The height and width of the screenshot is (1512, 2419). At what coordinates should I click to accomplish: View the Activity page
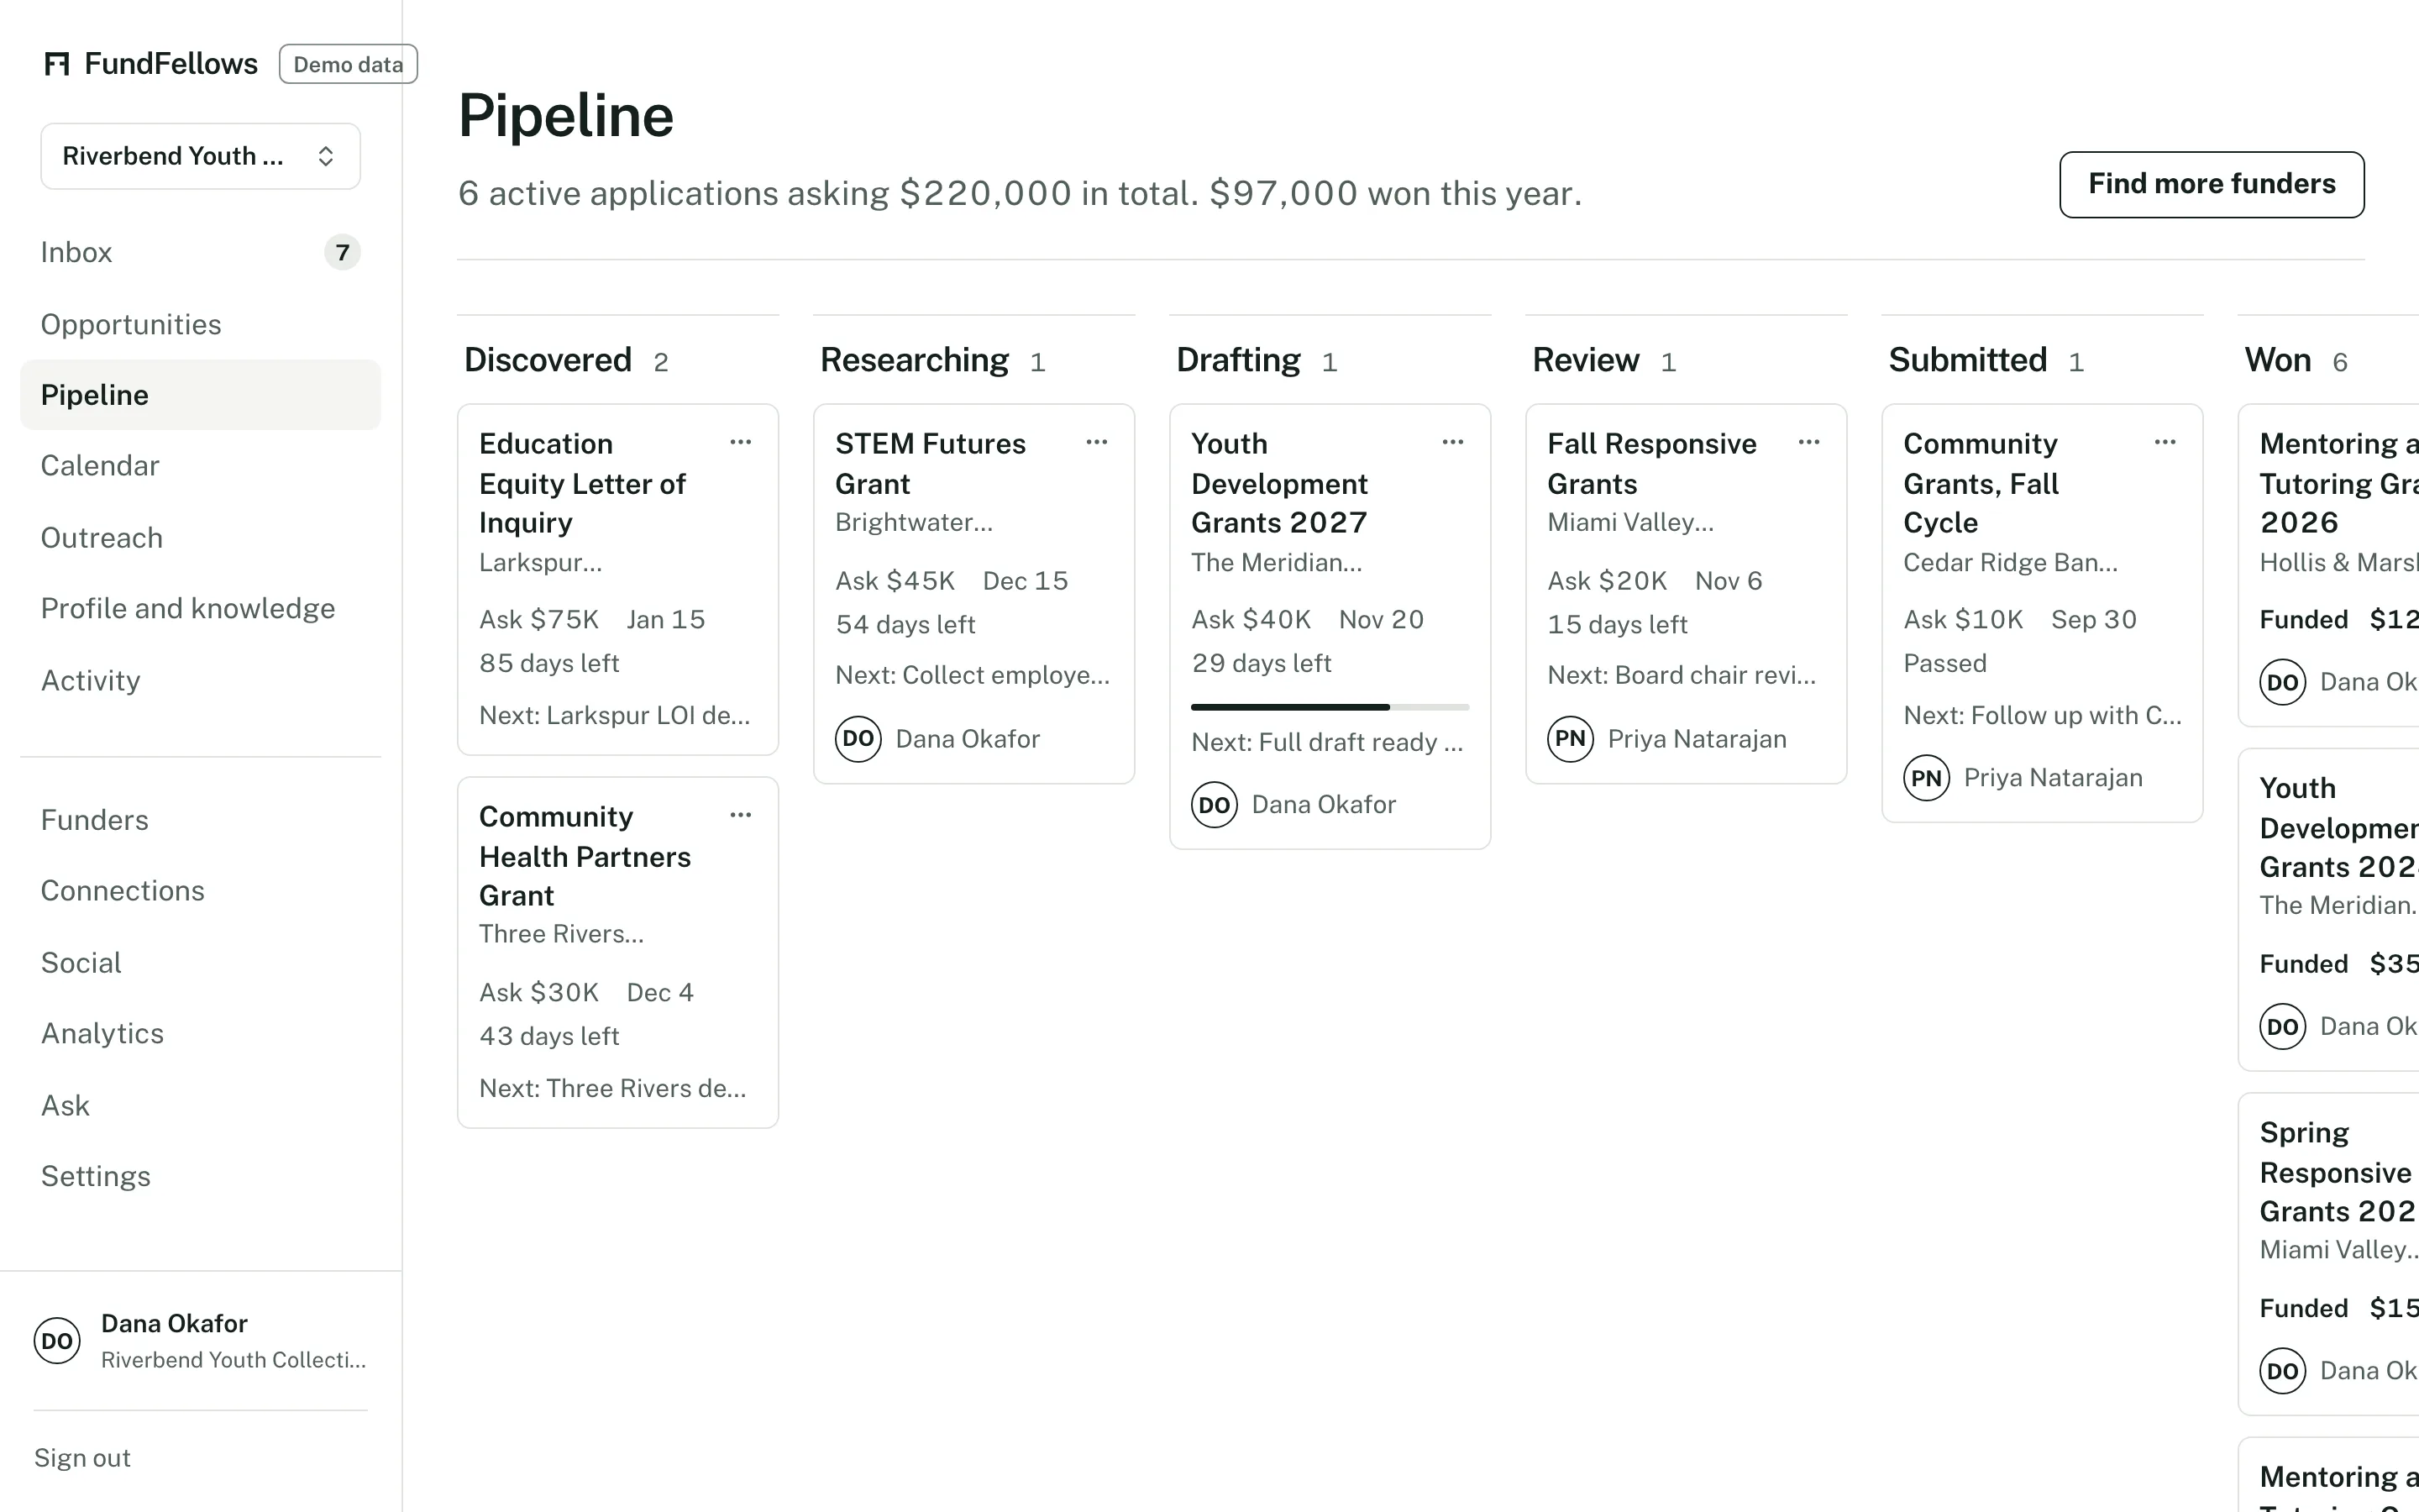pyautogui.click(x=200, y=681)
